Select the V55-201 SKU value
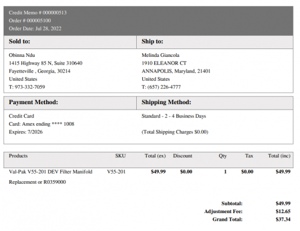Viewport: 300px width, 231px height. 116,172
